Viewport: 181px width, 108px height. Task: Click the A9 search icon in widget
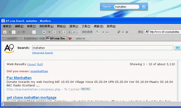[x=144, y=7]
